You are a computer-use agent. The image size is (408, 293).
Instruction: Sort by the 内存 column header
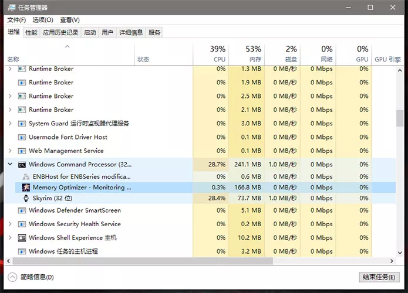coord(247,54)
